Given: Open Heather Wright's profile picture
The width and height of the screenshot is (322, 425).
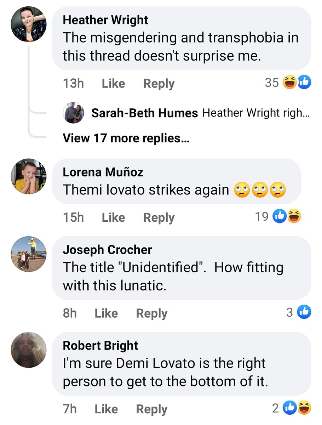Looking at the screenshot, I should (29, 24).
